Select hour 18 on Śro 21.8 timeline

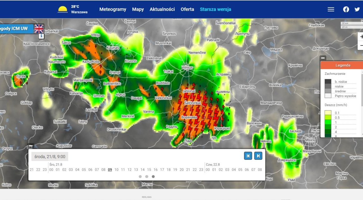(169, 169)
